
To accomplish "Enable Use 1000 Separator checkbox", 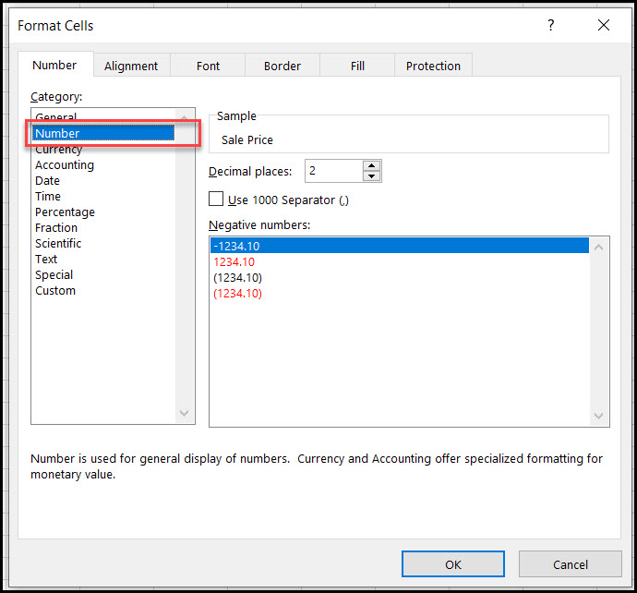I will (216, 200).
